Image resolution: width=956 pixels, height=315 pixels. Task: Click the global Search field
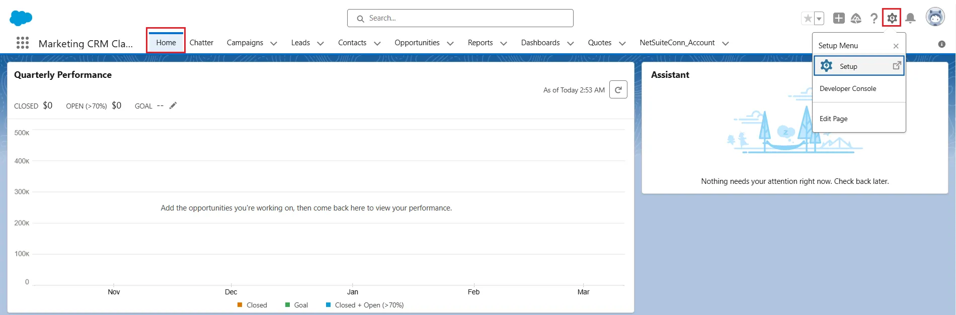tap(460, 18)
